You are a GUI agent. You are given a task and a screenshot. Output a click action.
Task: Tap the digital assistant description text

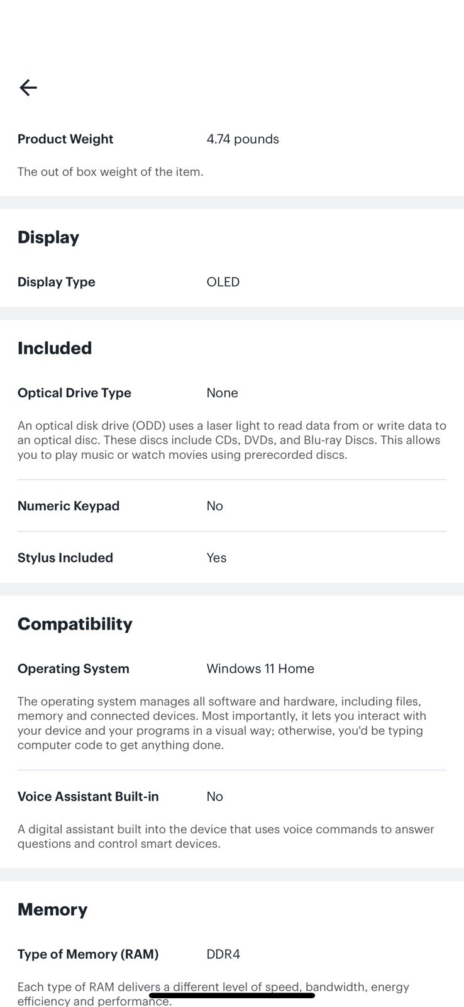tap(226, 836)
